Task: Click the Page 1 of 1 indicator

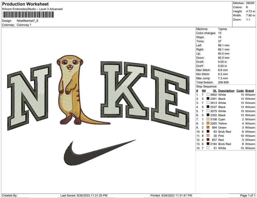Action: coord(247,195)
